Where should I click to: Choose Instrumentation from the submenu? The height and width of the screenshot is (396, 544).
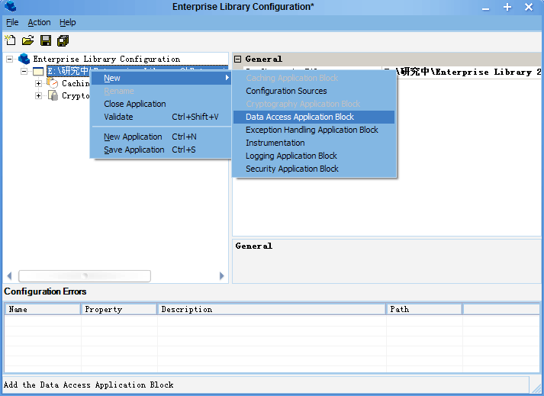(314, 143)
